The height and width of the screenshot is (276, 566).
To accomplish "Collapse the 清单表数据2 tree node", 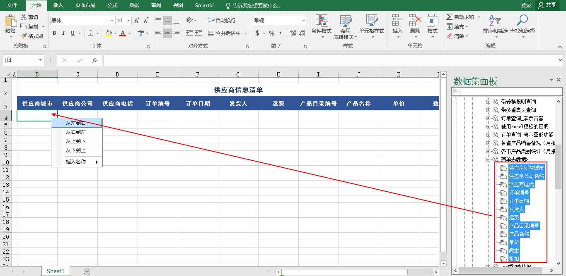I will pyautogui.click(x=488, y=159).
